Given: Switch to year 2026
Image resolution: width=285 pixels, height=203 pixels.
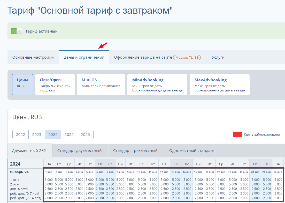Looking at the screenshot, I should (x=85, y=135).
